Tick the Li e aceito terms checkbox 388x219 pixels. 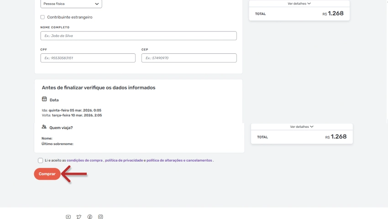click(x=41, y=161)
